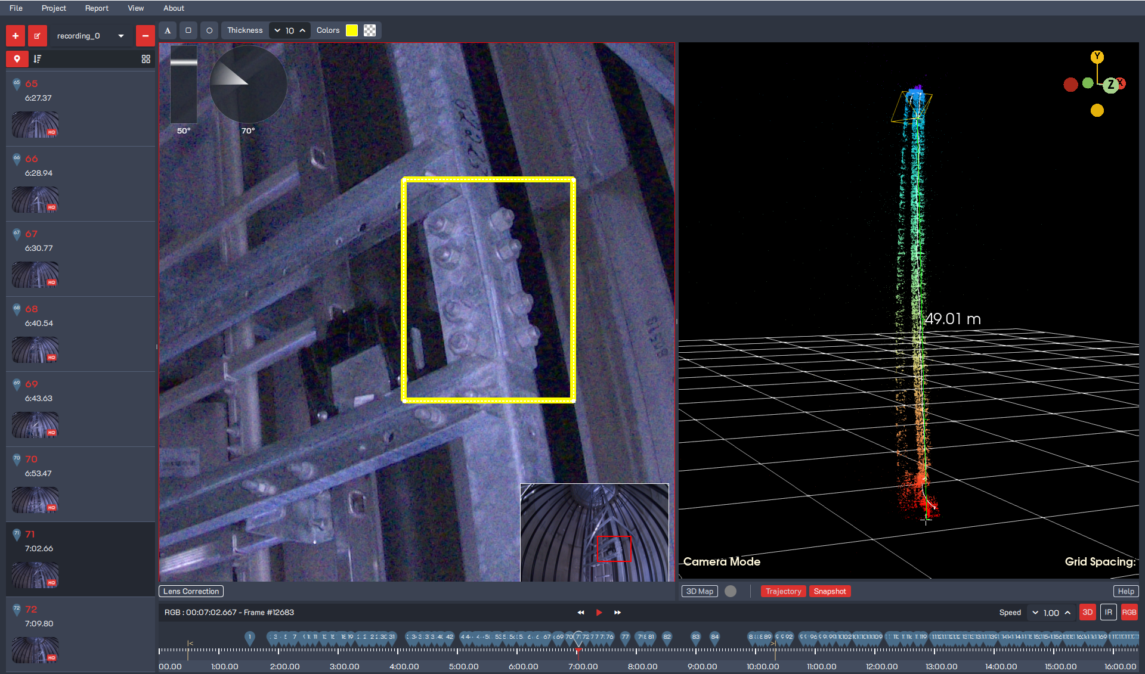
Task: Open thumbnail of point 67
Action: (35, 274)
